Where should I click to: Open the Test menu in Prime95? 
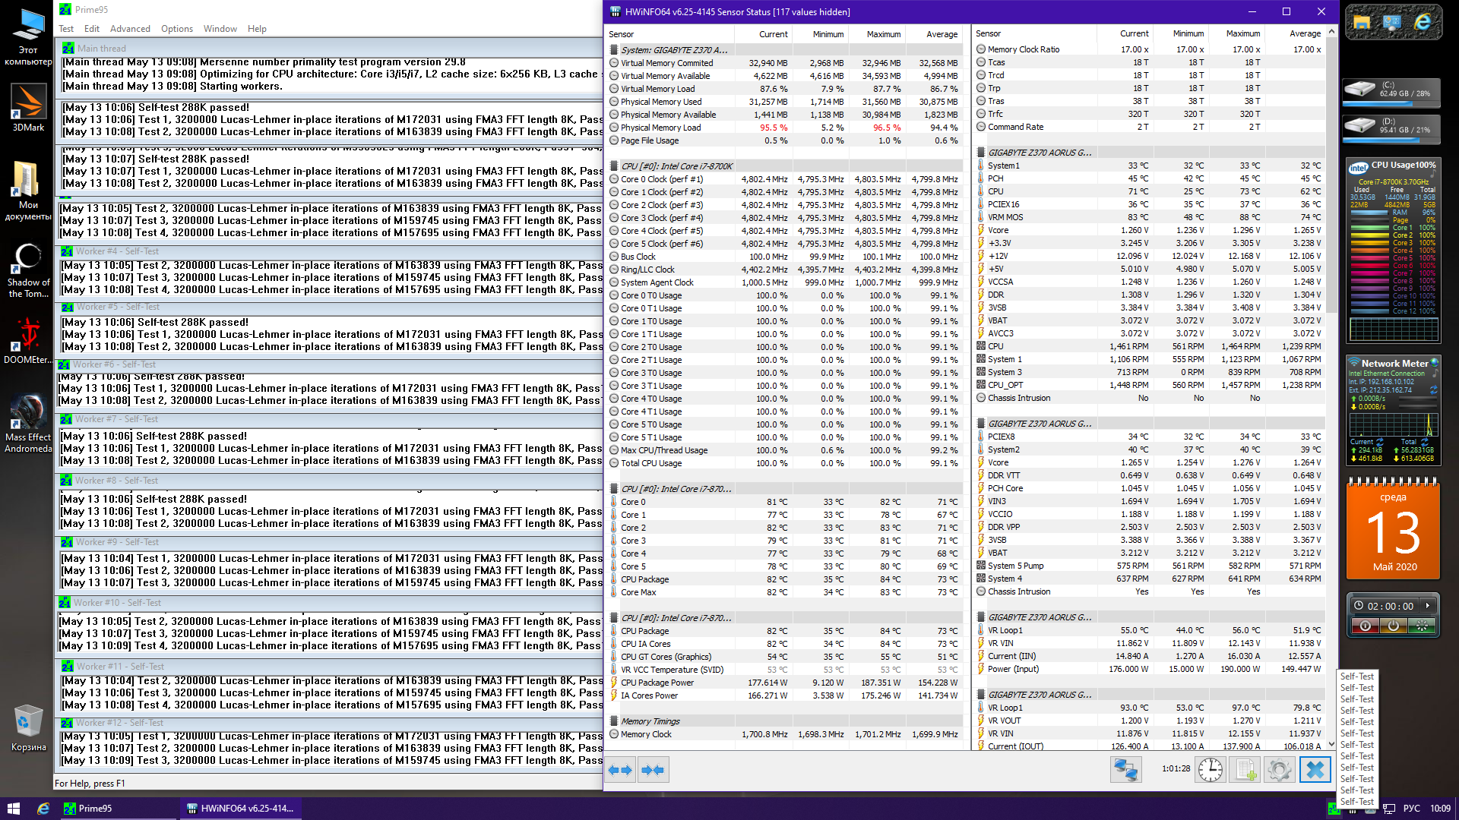click(x=66, y=29)
